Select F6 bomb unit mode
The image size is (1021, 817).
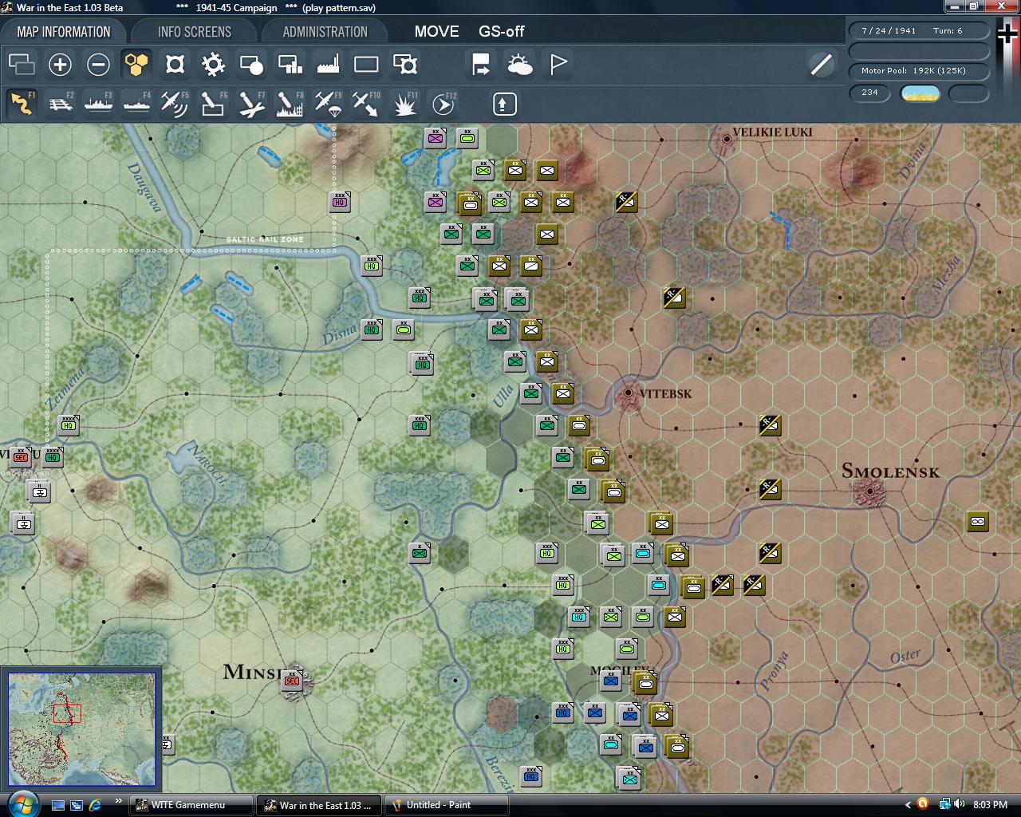pos(213,104)
